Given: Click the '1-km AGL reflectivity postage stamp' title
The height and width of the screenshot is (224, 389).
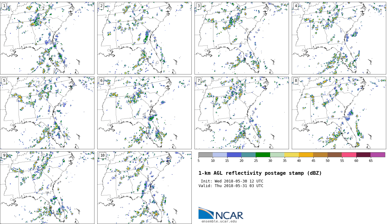Looking at the screenshot, I should (260, 173).
